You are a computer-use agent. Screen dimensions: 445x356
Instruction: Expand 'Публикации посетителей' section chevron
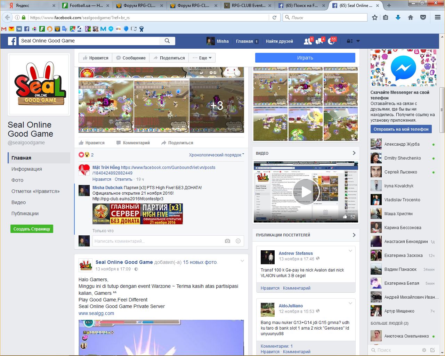(354, 235)
